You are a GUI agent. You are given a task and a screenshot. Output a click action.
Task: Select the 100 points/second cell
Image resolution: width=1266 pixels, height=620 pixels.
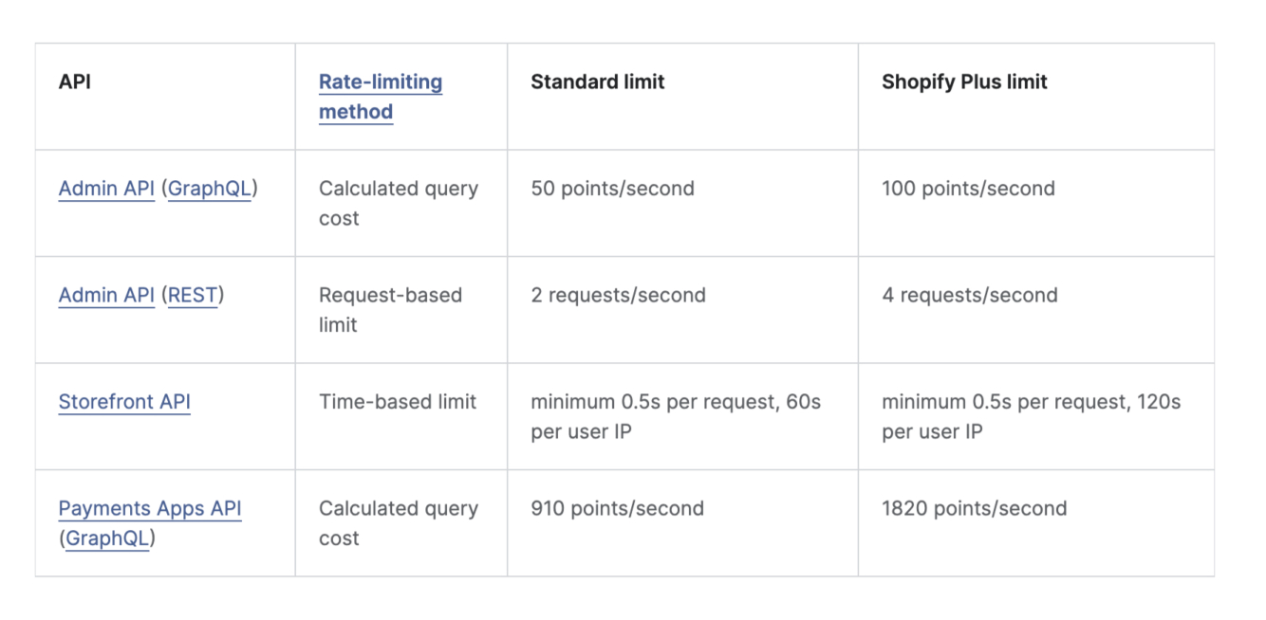(968, 189)
